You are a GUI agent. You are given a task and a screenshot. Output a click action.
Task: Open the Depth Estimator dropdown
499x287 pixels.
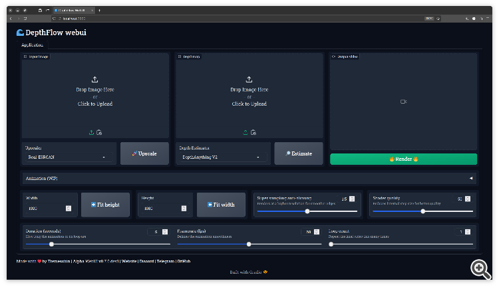pos(223,157)
